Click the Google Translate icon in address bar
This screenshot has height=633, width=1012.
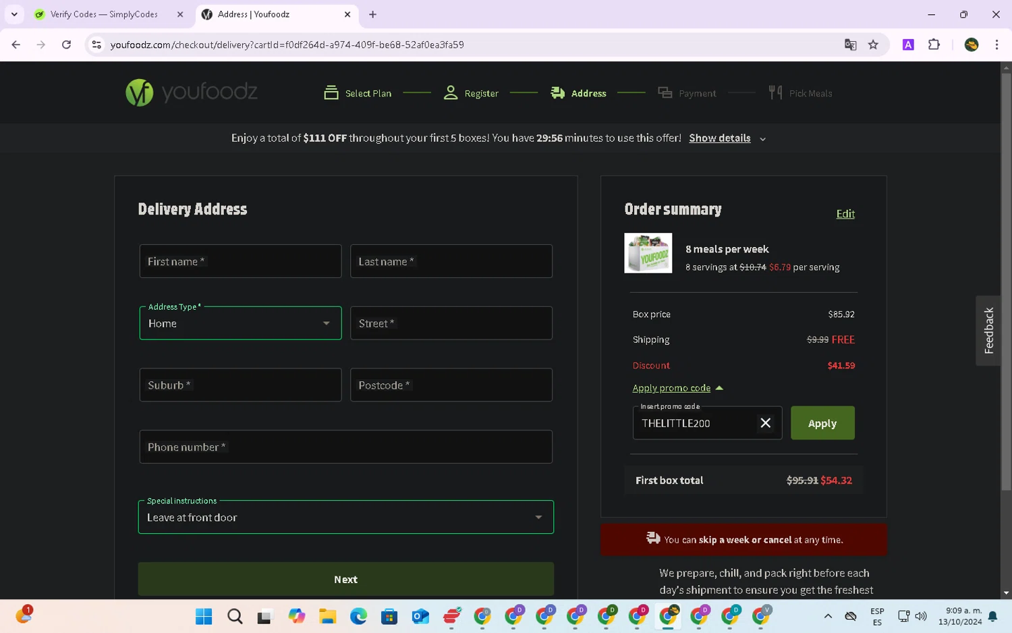850,45
